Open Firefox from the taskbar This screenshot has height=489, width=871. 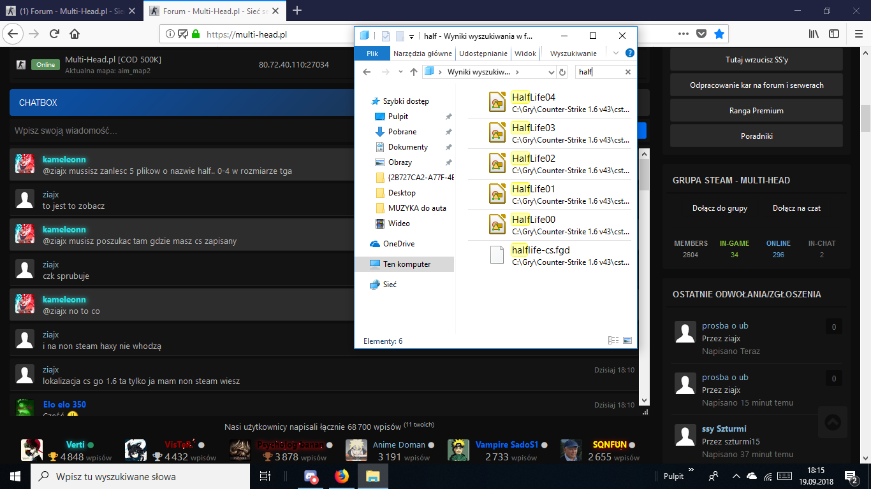[342, 476]
